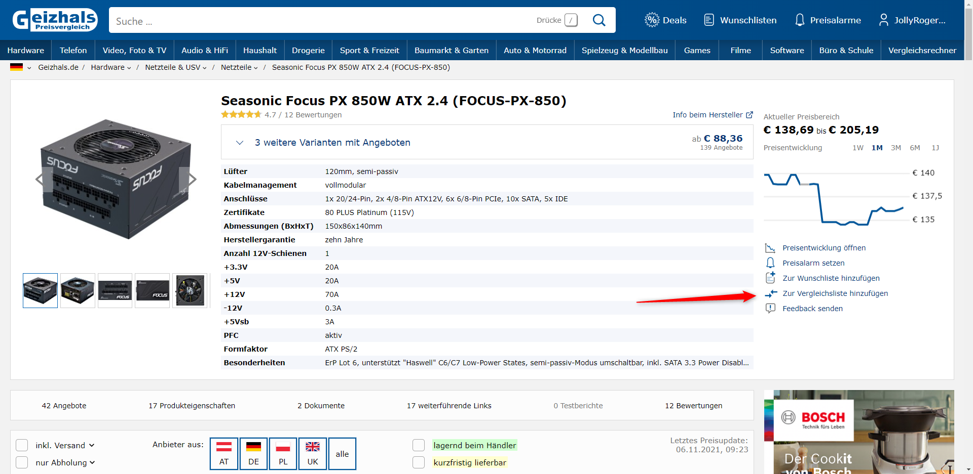This screenshot has height=474, width=973.
Task: Check kurzfristig lieferbar option
Action: (x=419, y=462)
